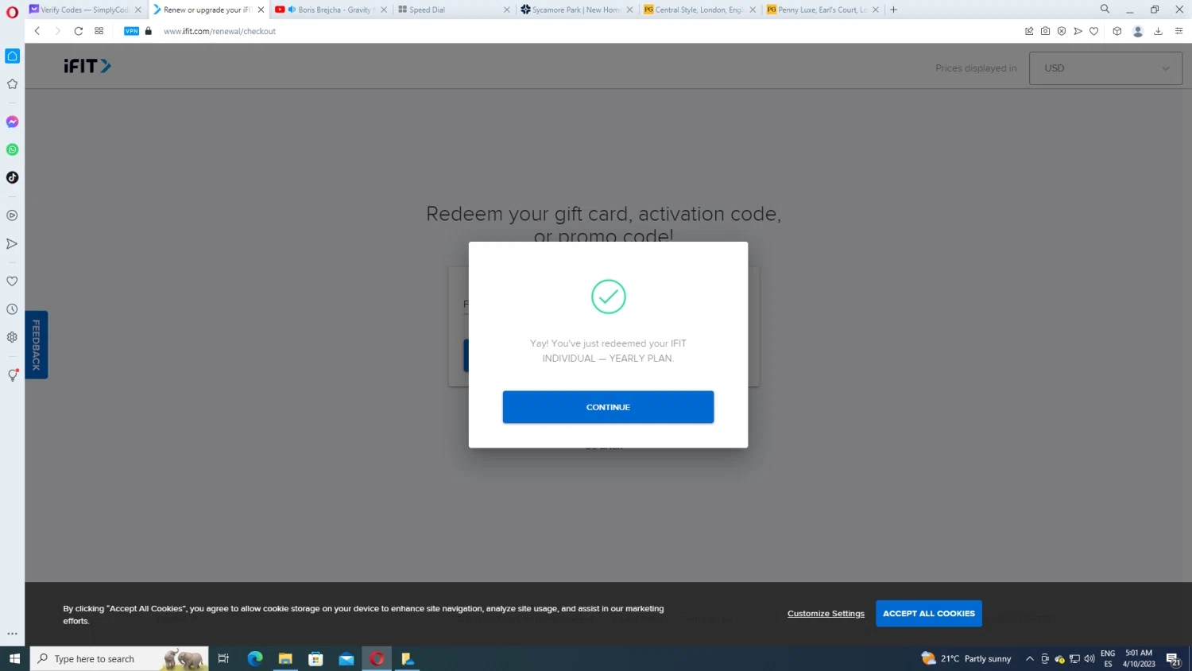Go back to the previous page

pos(37,31)
